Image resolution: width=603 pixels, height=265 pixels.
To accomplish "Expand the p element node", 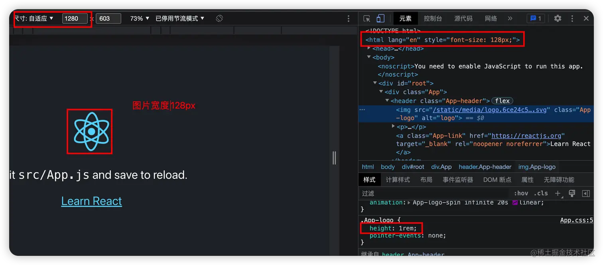I will pyautogui.click(x=393, y=127).
